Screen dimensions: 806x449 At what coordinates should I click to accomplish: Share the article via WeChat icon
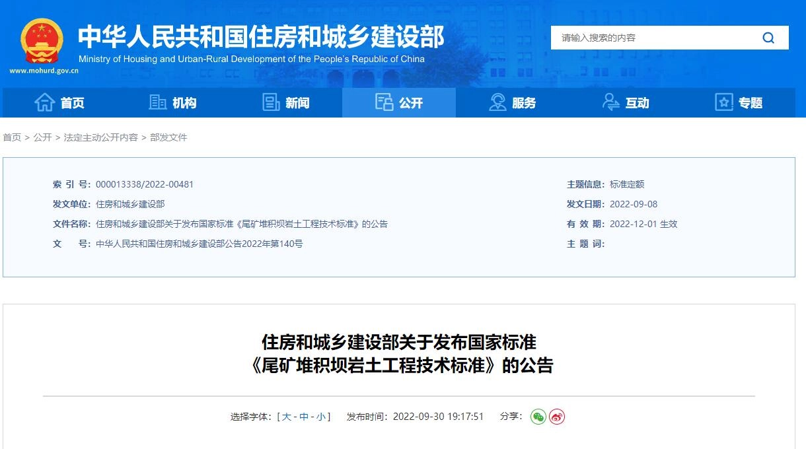[x=538, y=416]
